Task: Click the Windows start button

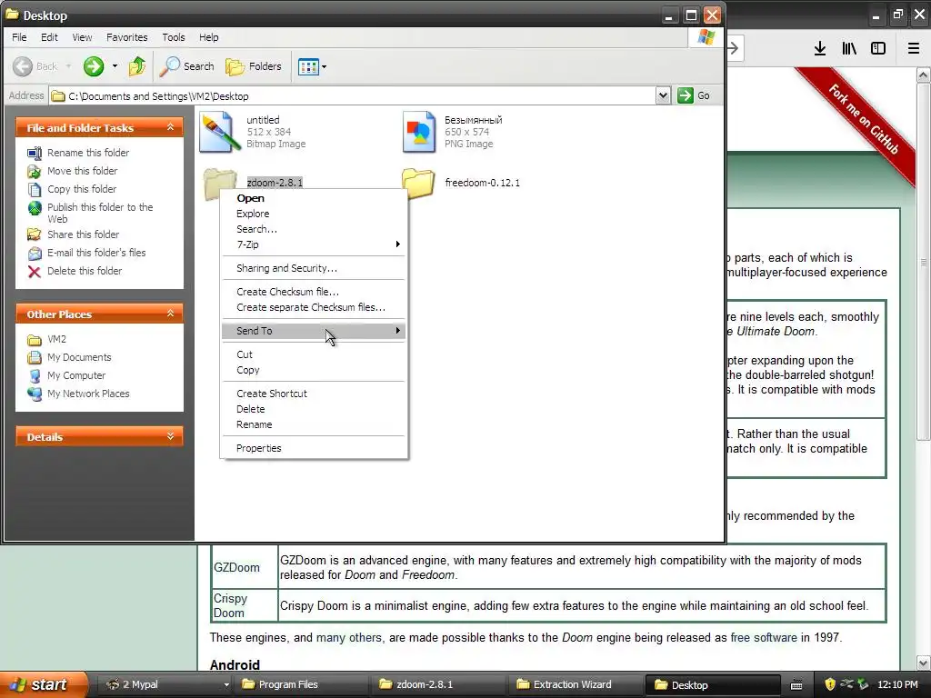Action: pos(43,684)
